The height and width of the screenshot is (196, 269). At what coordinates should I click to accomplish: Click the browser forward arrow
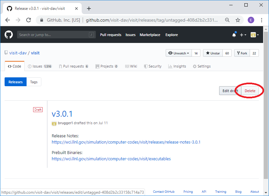coord(18,20)
